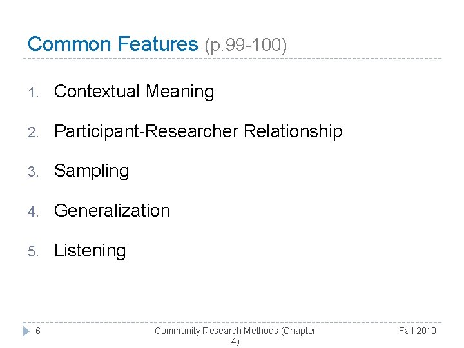Click the "Listening" list item
This screenshot has width=464, height=348.
[x=90, y=251]
